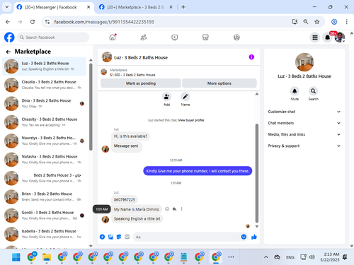This screenshot has width=354, height=265.
Task: Click the browser address bar URL
Action: click(x=104, y=22)
